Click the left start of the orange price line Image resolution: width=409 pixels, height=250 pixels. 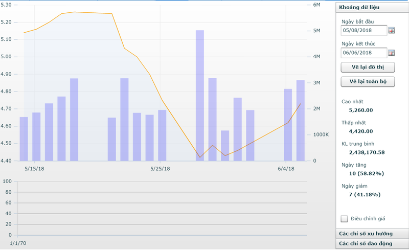pyautogui.click(x=24, y=33)
